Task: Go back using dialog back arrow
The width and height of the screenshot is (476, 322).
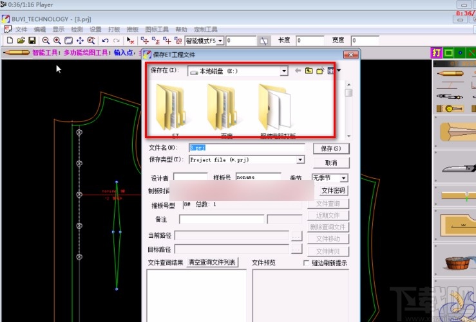Action: pyautogui.click(x=298, y=71)
